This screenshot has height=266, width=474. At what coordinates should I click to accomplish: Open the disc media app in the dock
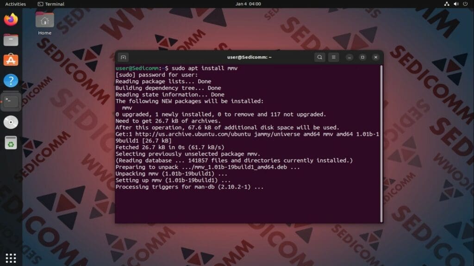(x=11, y=122)
